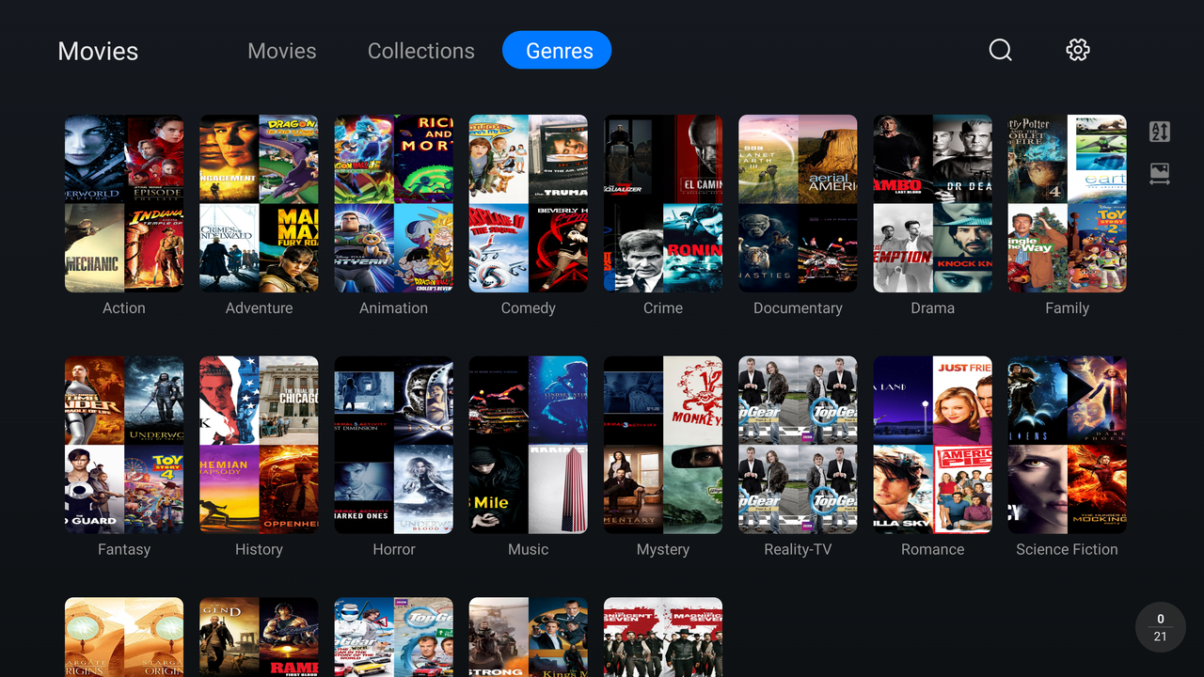Open the genre thumbnail with Rambo First Blood poster

coord(259,638)
